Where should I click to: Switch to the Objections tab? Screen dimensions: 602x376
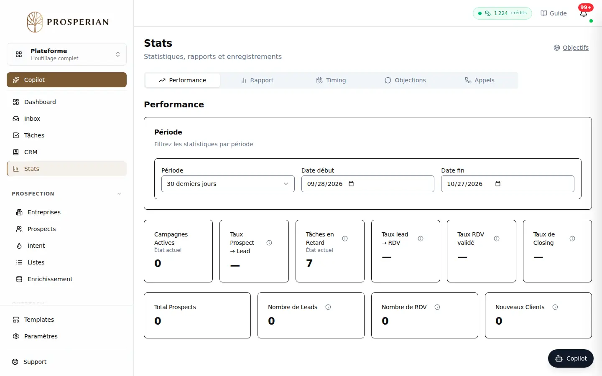point(405,80)
